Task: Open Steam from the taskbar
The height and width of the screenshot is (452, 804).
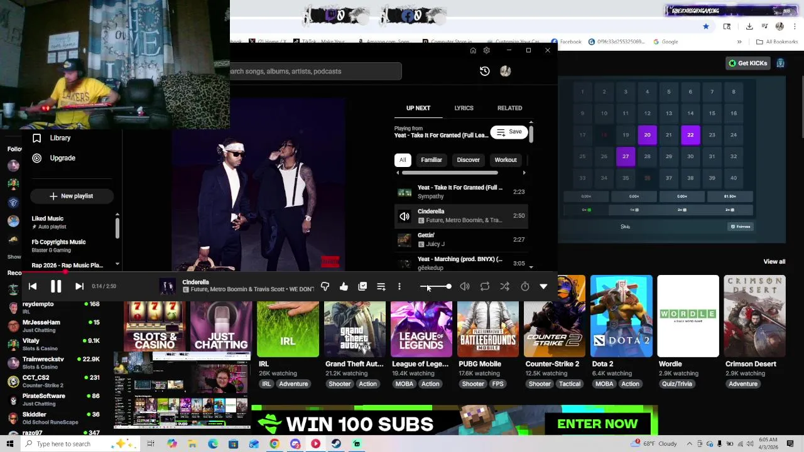Action: tap(336, 444)
